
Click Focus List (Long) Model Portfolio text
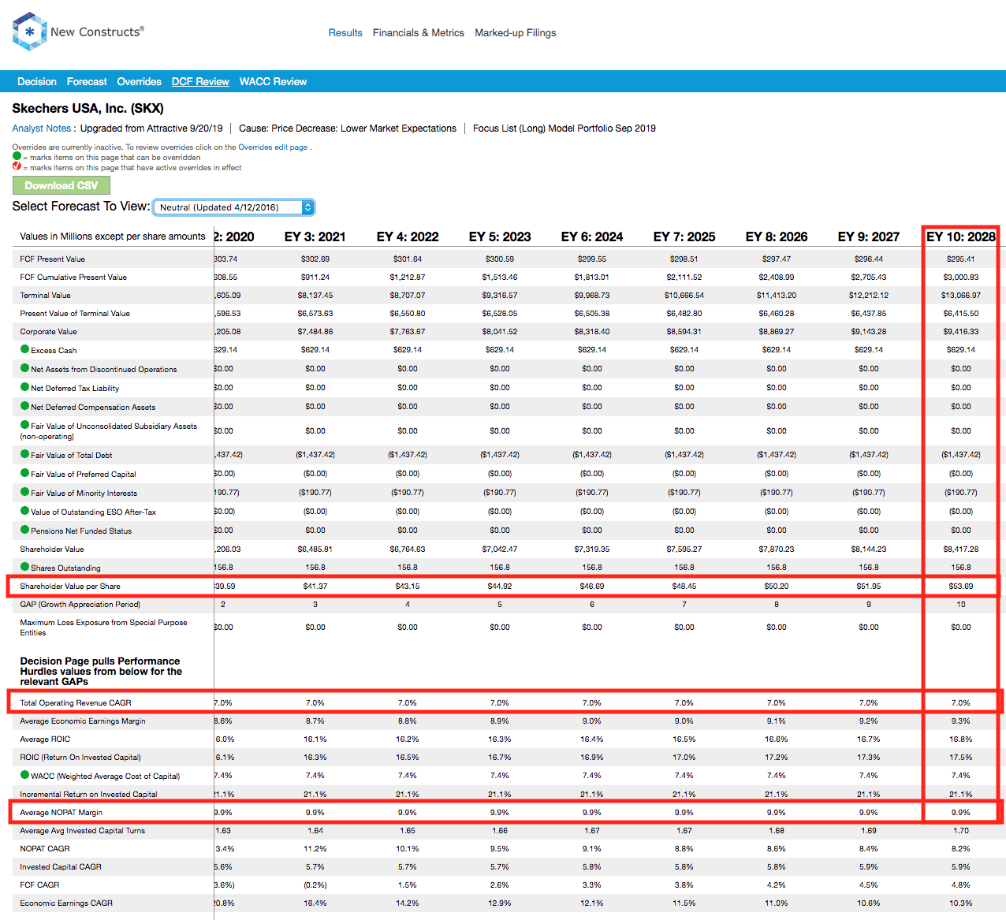[x=564, y=128]
